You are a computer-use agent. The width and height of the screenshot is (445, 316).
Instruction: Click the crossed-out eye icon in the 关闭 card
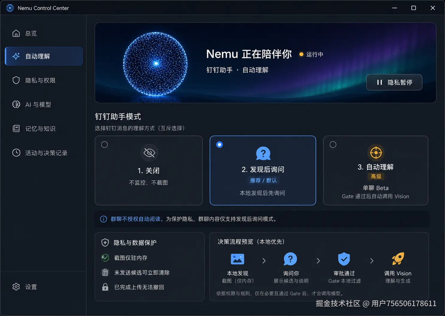pos(149,153)
